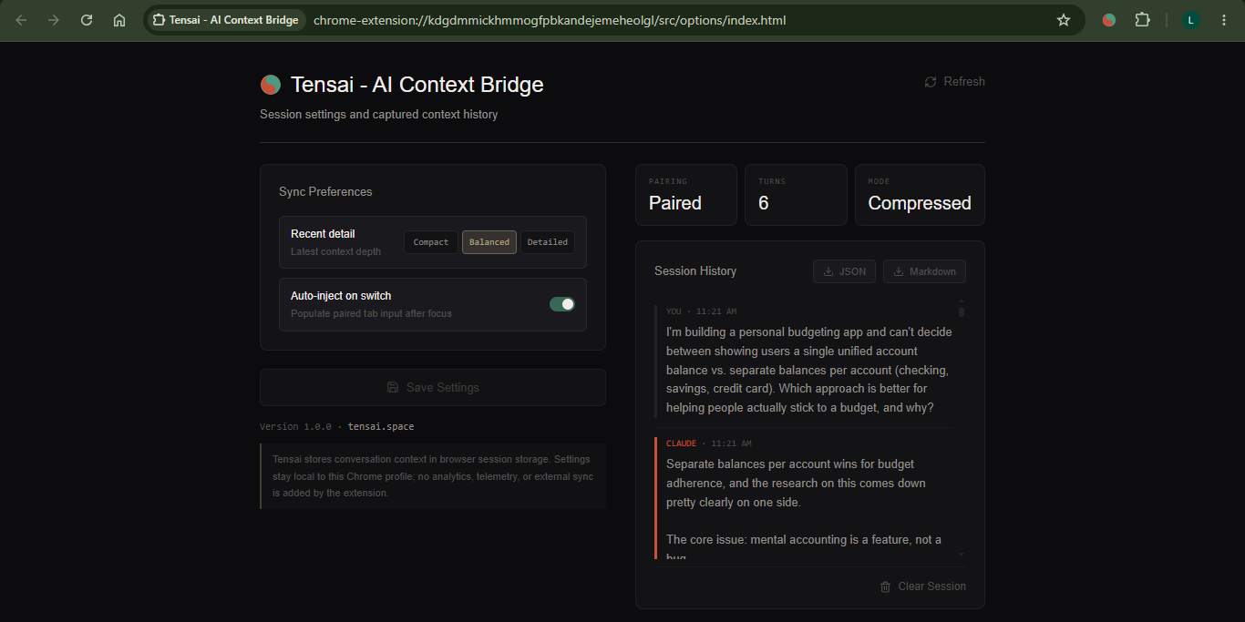This screenshot has height=622, width=1245.
Task: Open the Tensai extension icon in toolbar
Action: [x=1109, y=20]
